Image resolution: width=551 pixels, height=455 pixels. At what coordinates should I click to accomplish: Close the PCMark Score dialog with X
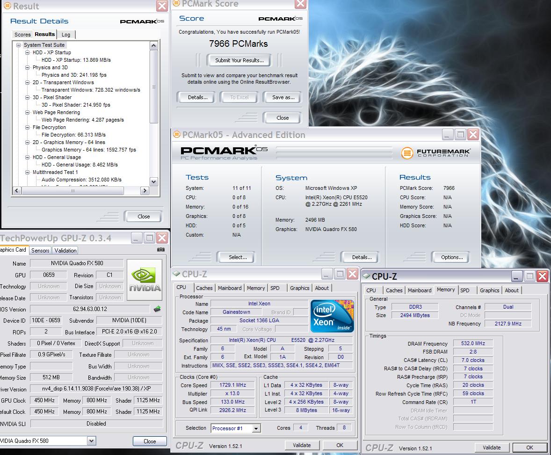tap(300, 4)
